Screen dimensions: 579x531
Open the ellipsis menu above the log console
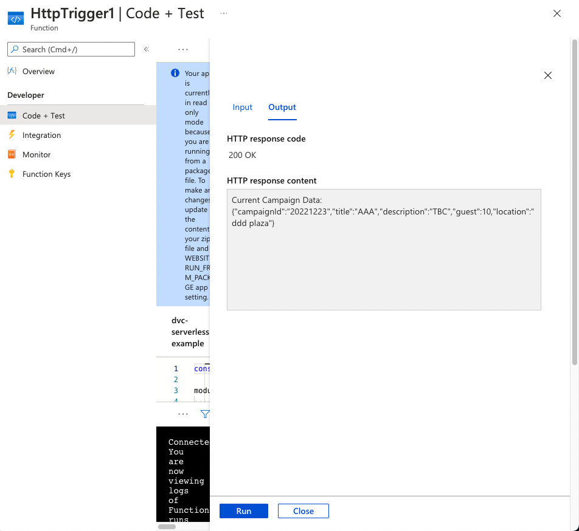[183, 414]
